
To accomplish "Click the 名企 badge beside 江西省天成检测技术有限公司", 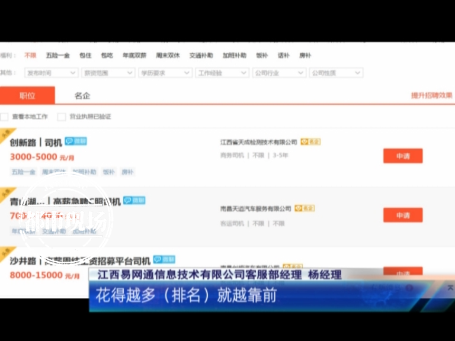I will pyautogui.click(x=310, y=142).
